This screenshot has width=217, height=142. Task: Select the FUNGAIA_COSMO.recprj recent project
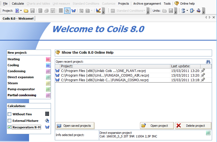pos(133,80)
